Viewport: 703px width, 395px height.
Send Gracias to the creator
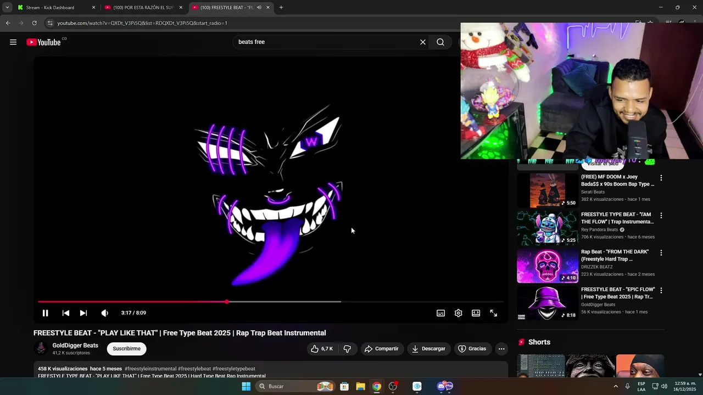(x=472, y=349)
